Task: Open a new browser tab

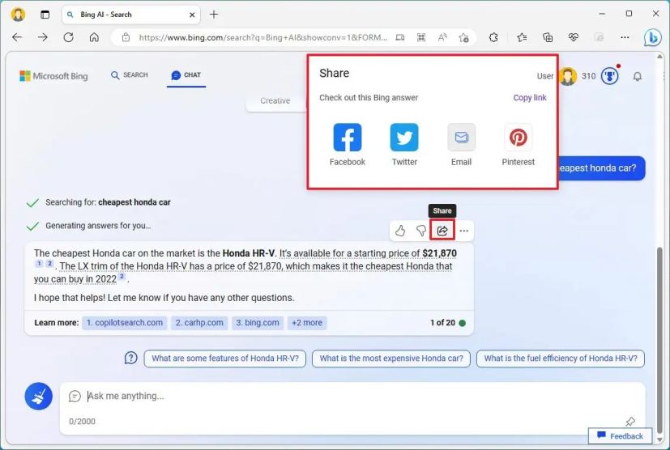Action: tap(214, 15)
